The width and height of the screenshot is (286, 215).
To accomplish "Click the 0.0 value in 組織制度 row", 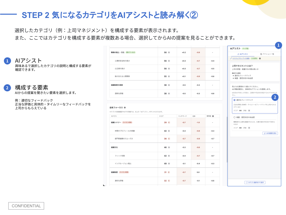I will (x=198, y=172).
